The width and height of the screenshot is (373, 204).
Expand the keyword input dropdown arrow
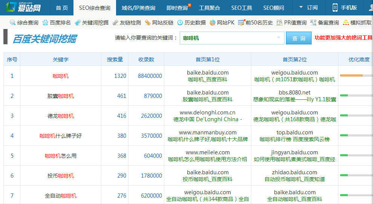pyautogui.click(x=278, y=38)
